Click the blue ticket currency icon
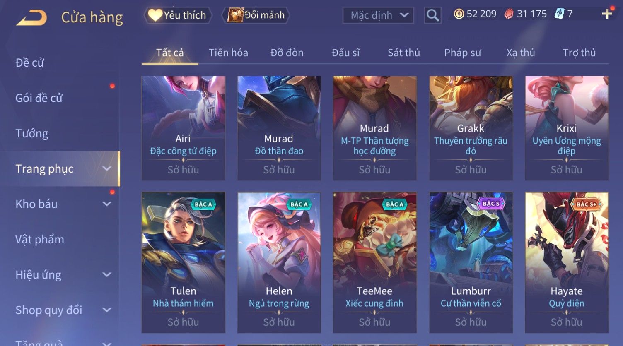Viewport: 623px width, 346px height. [x=560, y=14]
